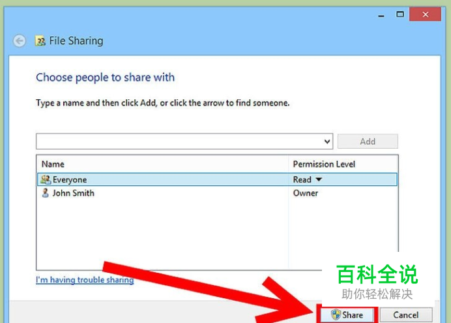The image size is (451, 323).
Task: Maximize the File Sharing window
Action: tap(400, 14)
